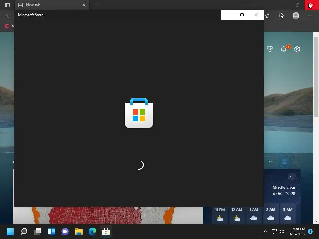This screenshot has width=319, height=239.
Task: Go back with the Edge back arrow
Action: click(8, 16)
